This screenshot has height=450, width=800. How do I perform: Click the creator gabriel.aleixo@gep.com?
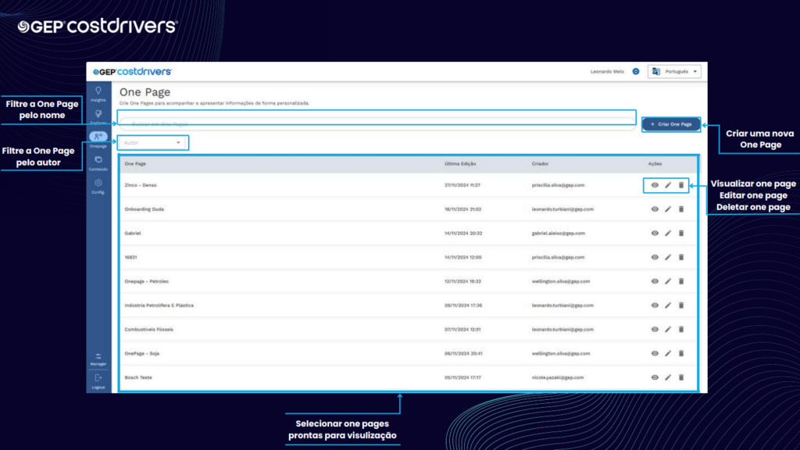click(x=558, y=233)
